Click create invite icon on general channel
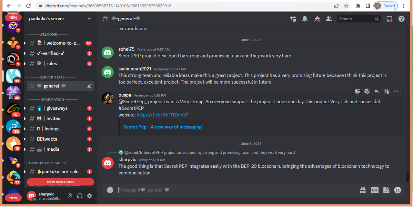413x207 pixels. 89,86
